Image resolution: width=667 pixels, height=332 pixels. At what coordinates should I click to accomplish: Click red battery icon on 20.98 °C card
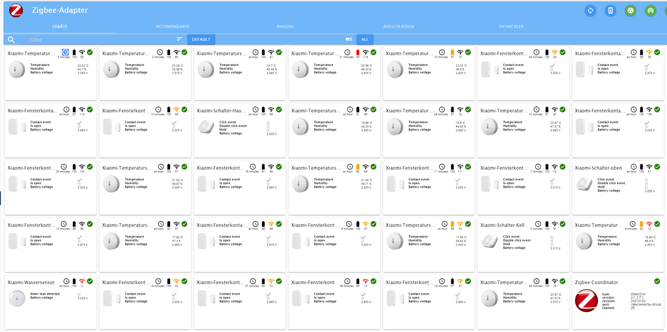click(x=358, y=52)
